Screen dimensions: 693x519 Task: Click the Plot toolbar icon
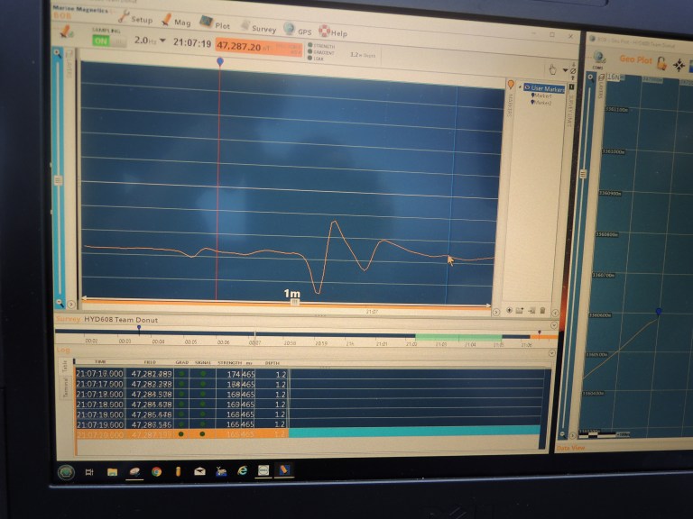pyautogui.click(x=215, y=24)
